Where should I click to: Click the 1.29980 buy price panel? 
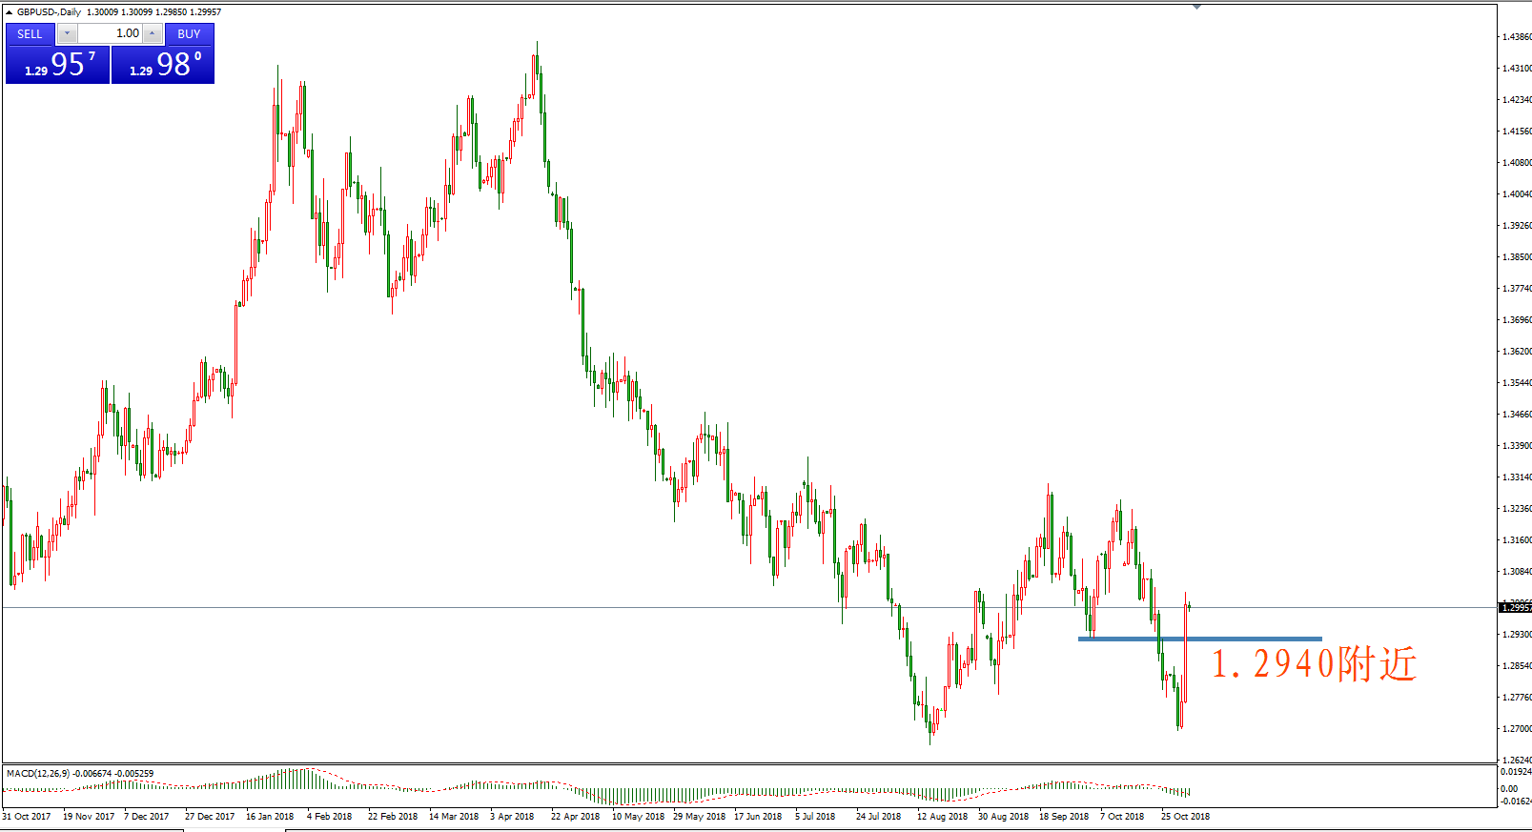click(163, 65)
